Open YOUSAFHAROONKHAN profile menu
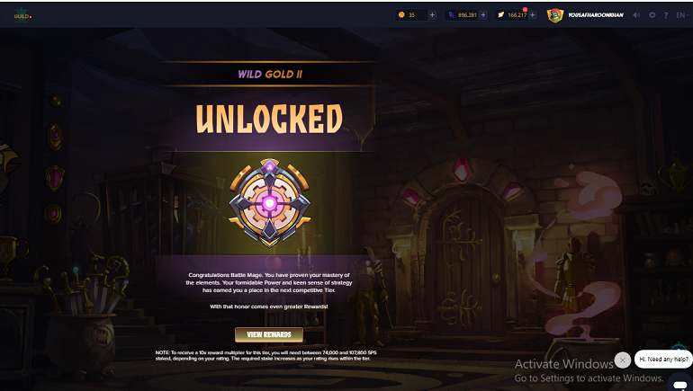 click(595, 15)
